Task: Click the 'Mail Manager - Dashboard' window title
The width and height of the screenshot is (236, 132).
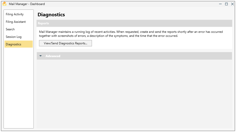Action: coord(27,4)
